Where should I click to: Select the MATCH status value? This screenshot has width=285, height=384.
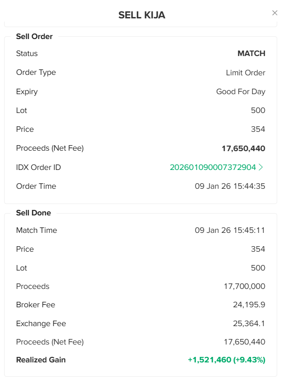(251, 53)
